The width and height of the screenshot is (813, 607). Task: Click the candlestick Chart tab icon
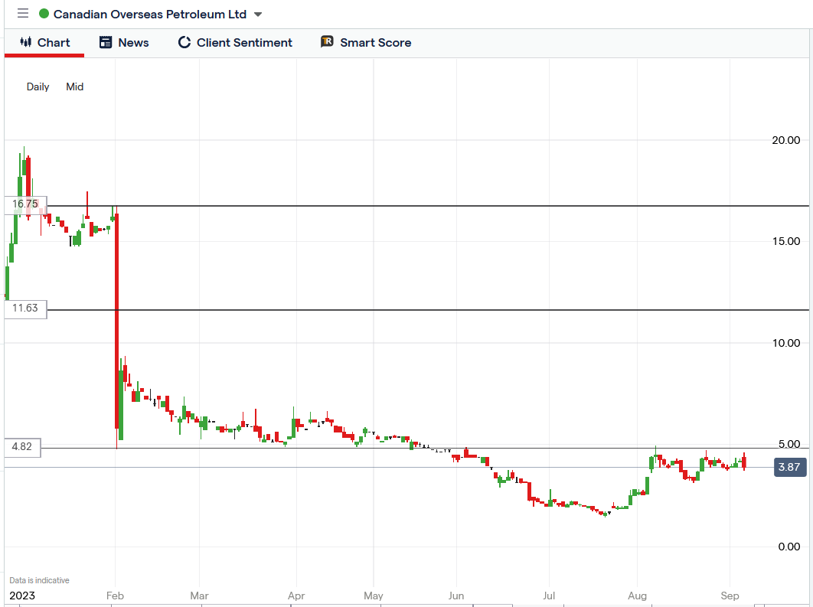point(25,42)
